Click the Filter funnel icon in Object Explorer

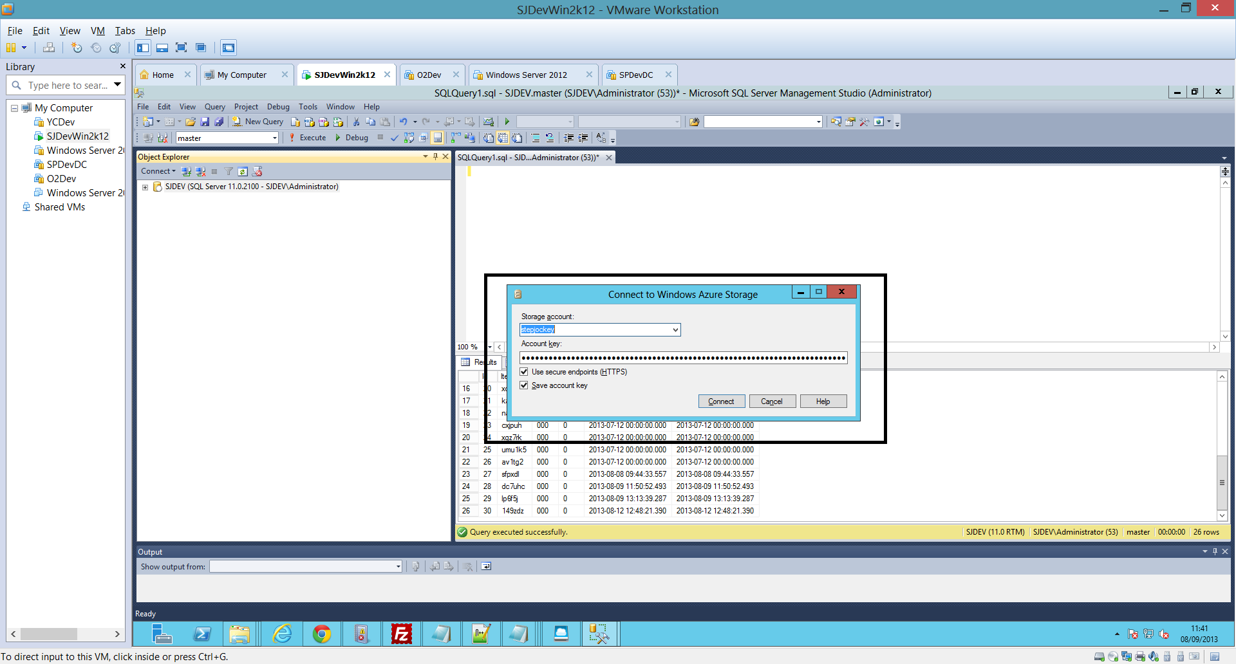click(229, 171)
